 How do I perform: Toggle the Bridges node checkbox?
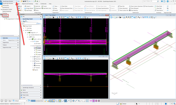(26, 30)
